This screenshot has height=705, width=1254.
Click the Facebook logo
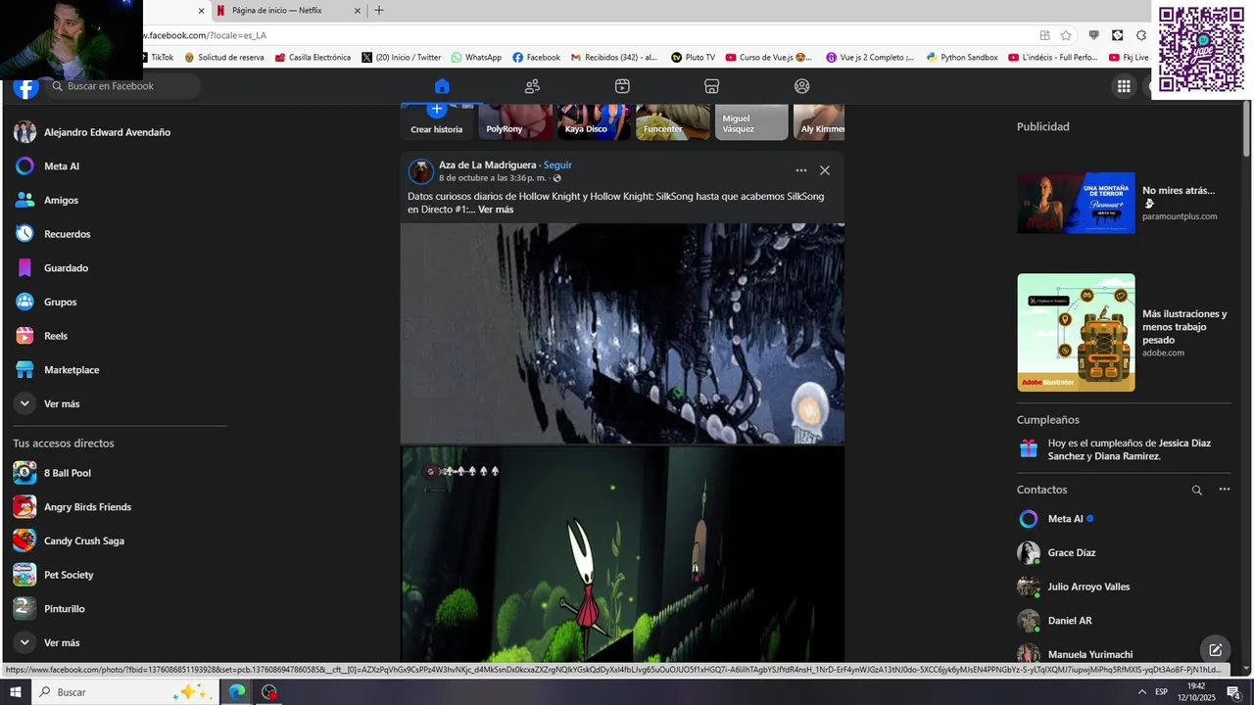[x=26, y=88]
